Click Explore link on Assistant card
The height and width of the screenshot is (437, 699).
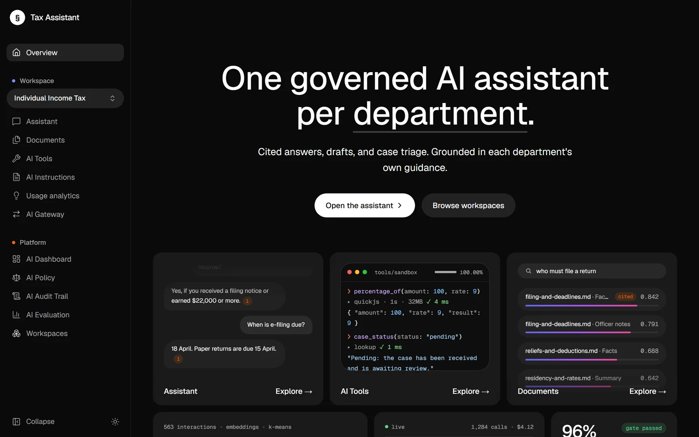pos(294,392)
